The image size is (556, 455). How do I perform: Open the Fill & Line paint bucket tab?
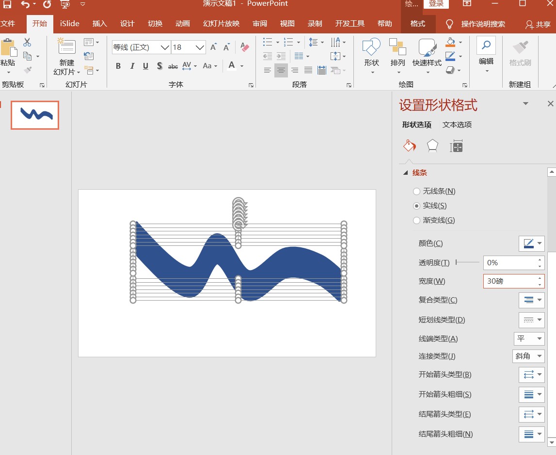pos(410,146)
